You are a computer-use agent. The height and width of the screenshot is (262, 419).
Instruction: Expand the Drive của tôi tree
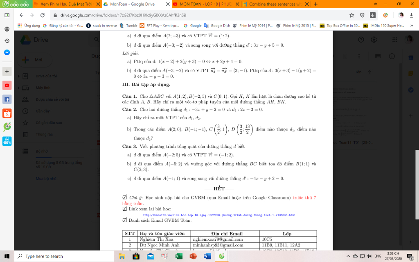pos(19,76)
